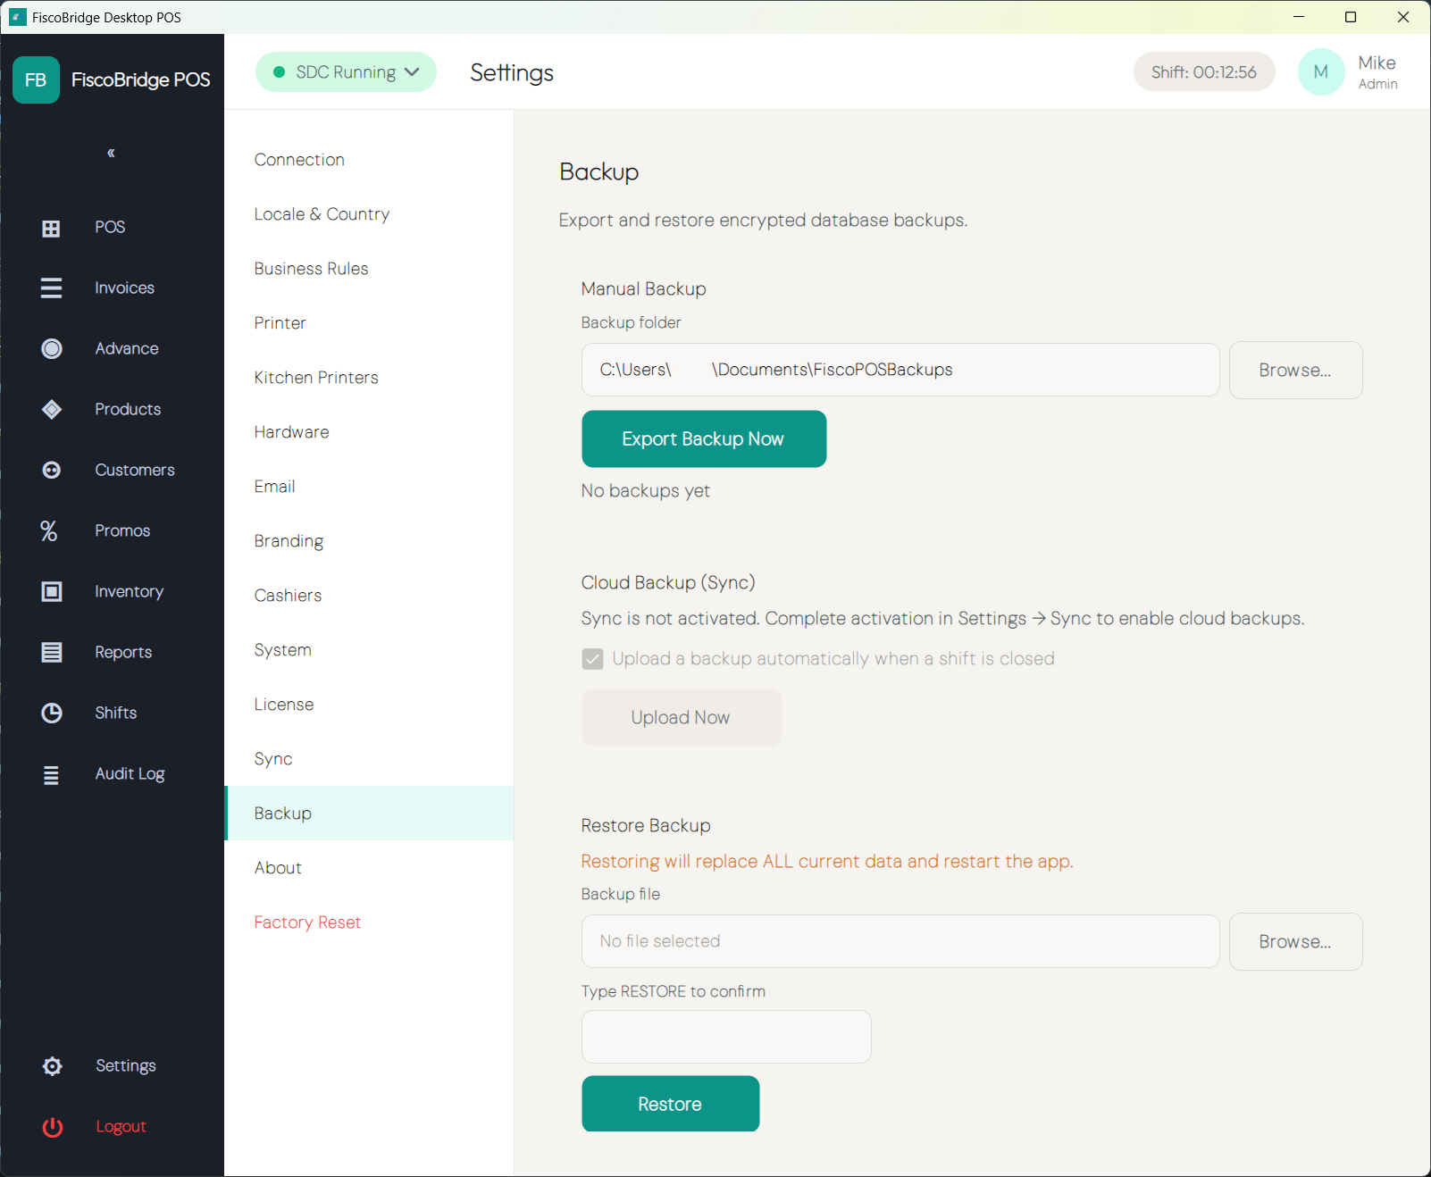Open Cashiers settings section
Screen dimensions: 1431x1177
click(369, 596)
